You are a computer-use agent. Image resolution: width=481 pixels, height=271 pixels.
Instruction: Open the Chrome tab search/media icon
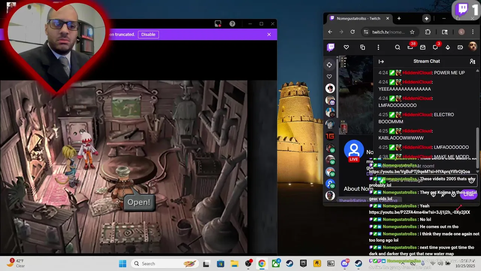445,32
